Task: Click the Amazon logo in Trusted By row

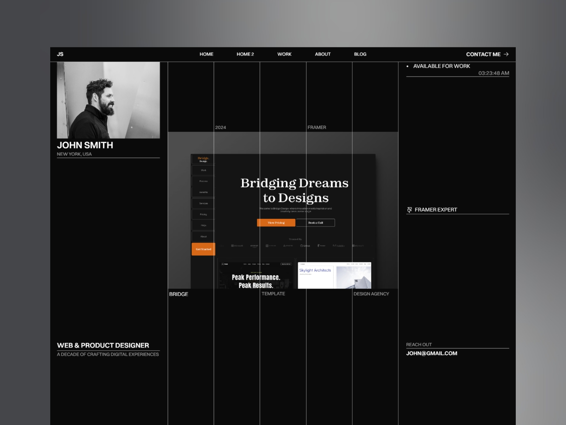Action: [x=254, y=245]
